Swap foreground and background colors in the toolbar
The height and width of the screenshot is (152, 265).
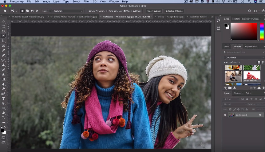pyautogui.click(x=5, y=127)
